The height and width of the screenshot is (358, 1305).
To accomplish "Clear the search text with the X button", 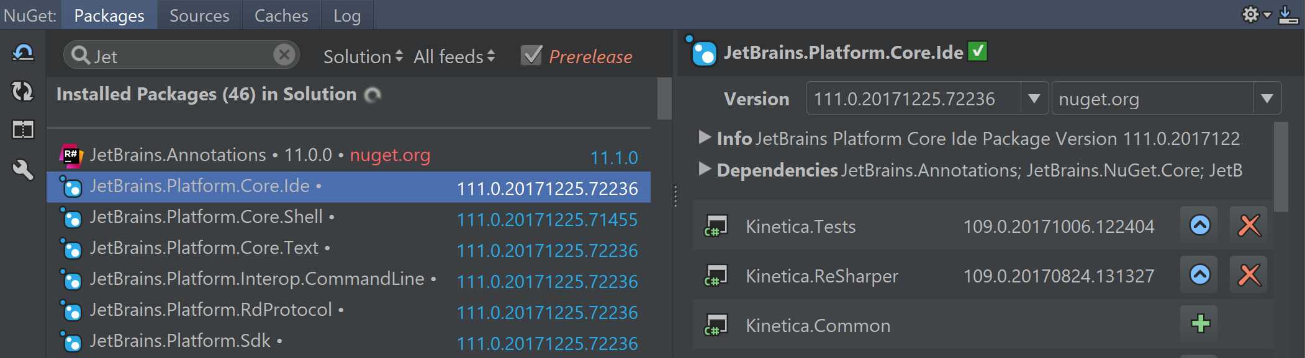I will (284, 55).
